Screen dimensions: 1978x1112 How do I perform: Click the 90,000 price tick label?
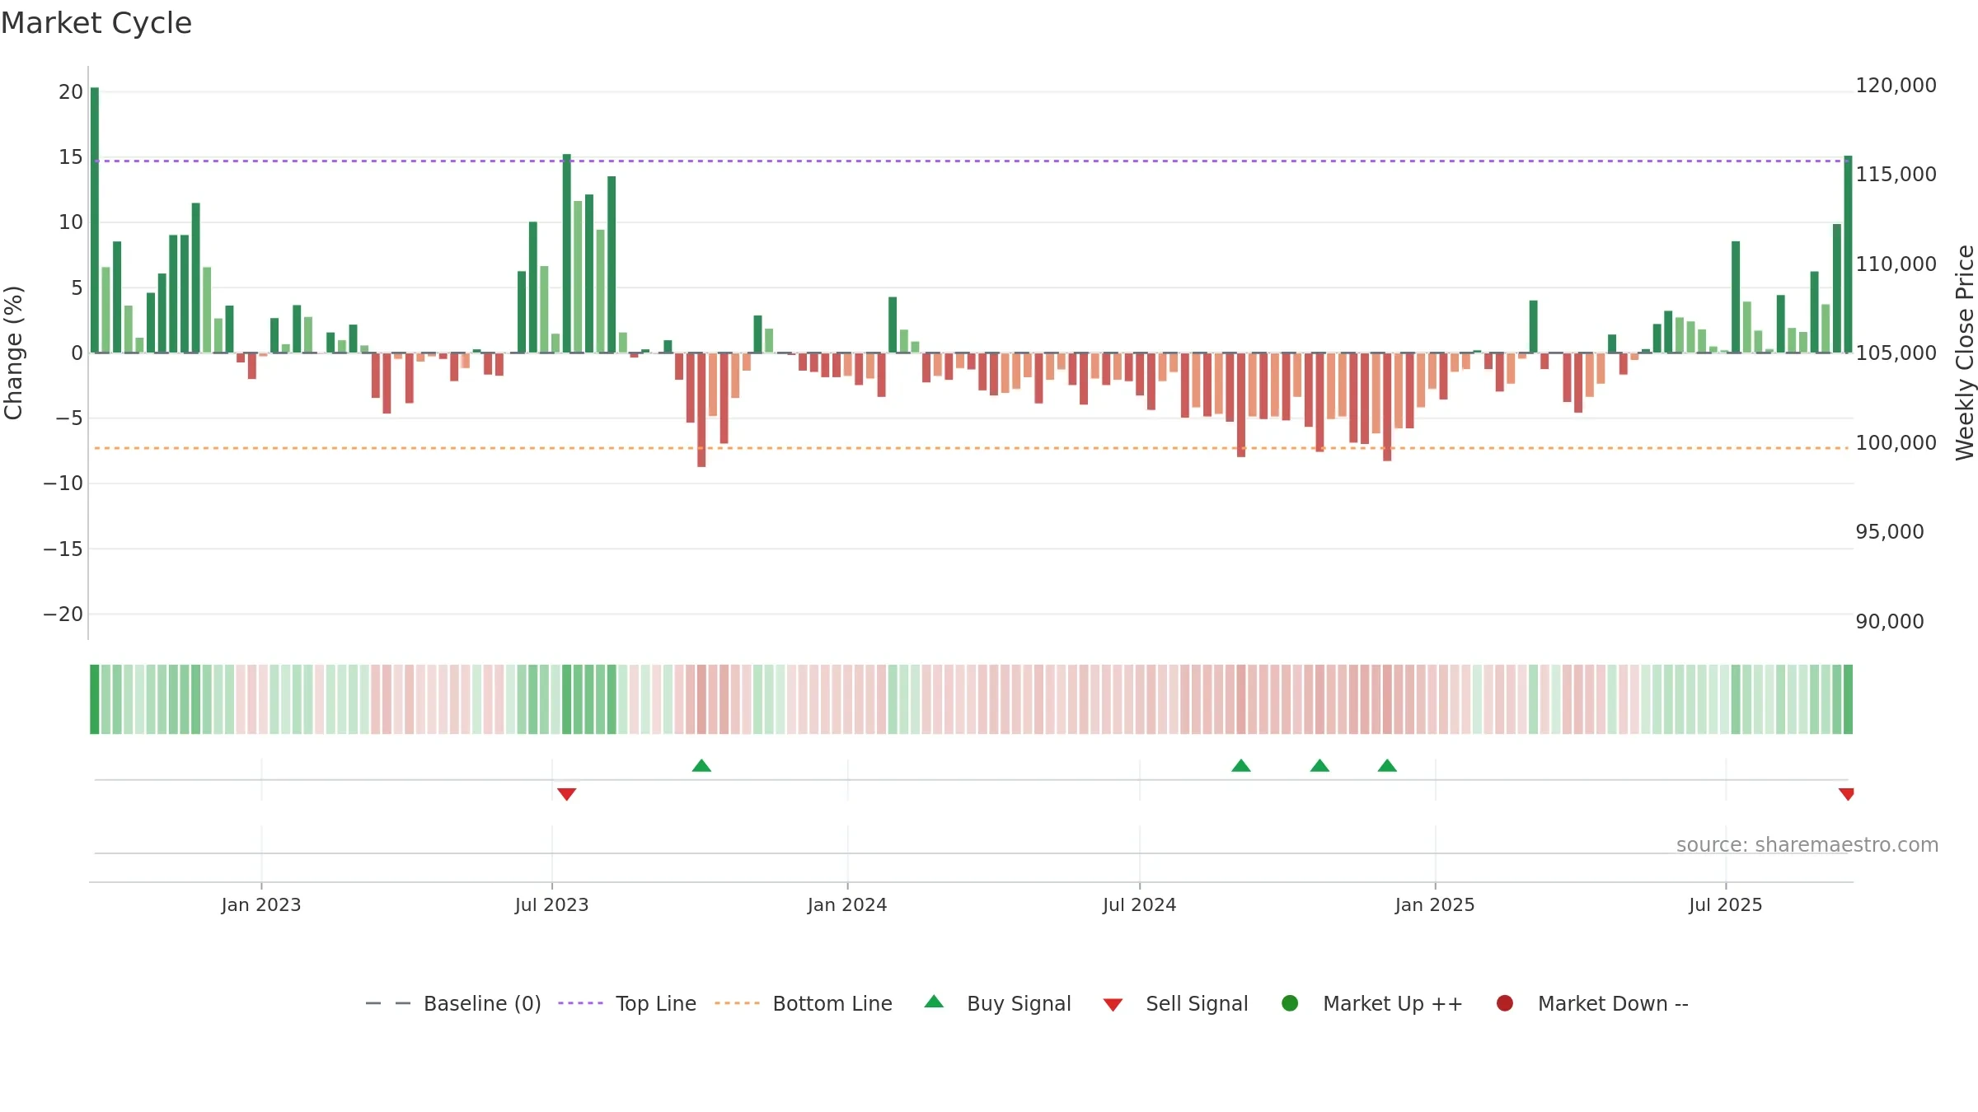point(1890,622)
